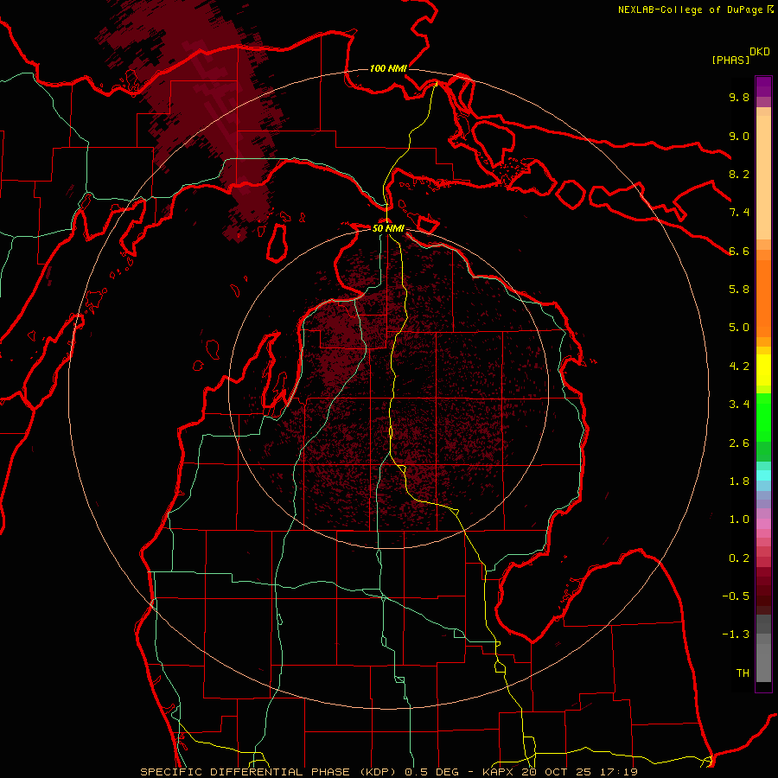Click the 100 NMI range ring label
The width and height of the screenshot is (778, 778).
pos(388,68)
